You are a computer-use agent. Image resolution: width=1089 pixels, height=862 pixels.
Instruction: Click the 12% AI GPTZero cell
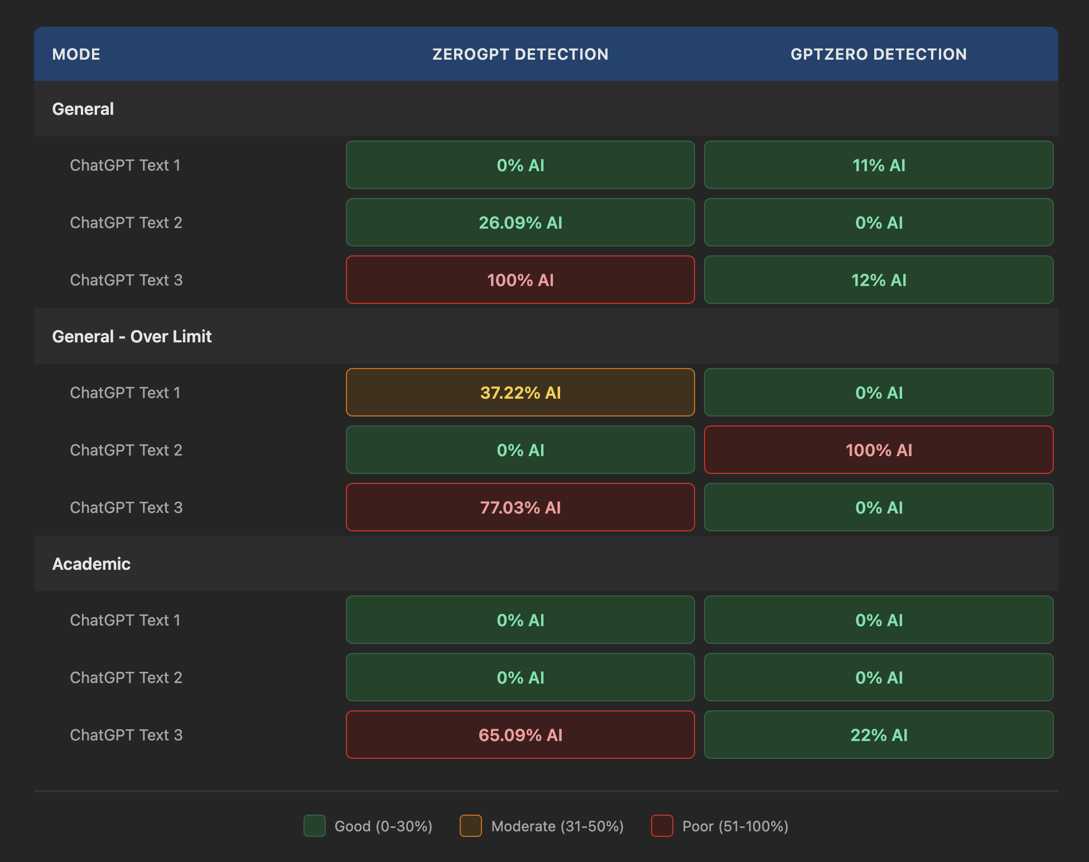click(x=878, y=280)
